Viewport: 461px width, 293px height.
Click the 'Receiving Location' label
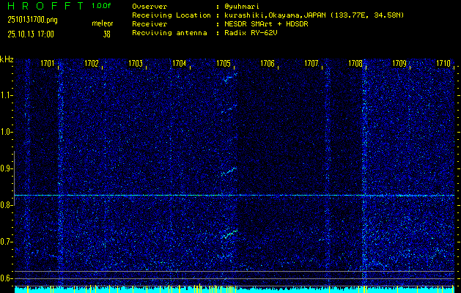(x=172, y=15)
